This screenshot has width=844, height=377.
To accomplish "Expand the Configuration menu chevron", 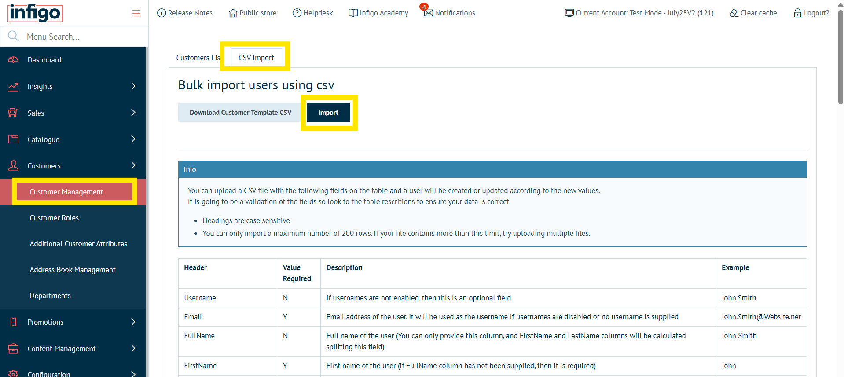I will 133,373.
